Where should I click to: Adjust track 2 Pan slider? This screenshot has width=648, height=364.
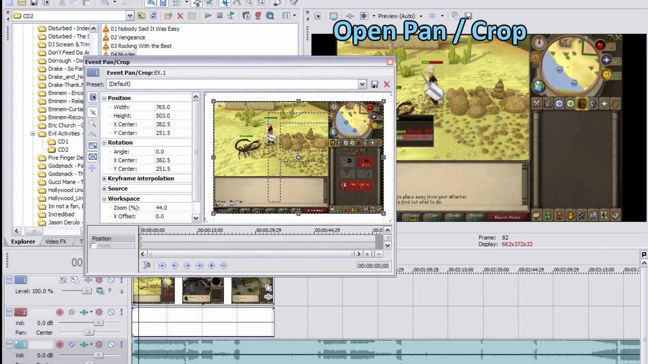coord(89,333)
